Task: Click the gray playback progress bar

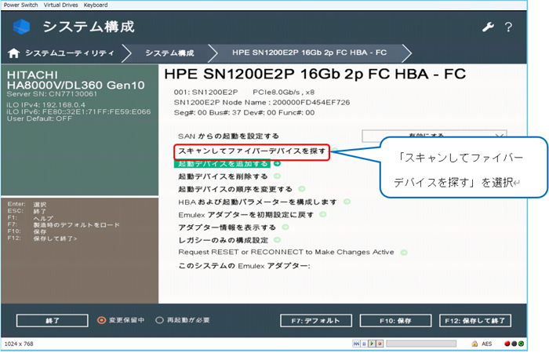Action: 421,344
